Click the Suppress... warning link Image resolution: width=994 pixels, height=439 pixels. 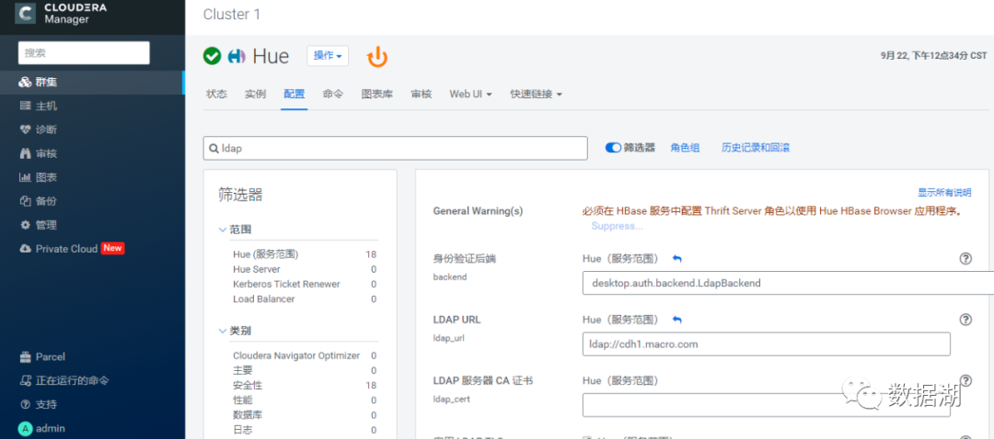coord(617,226)
